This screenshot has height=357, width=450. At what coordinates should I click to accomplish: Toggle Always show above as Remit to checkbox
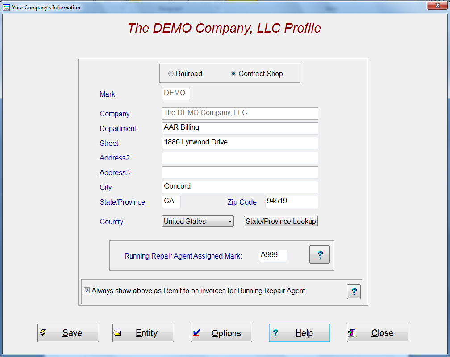click(87, 291)
